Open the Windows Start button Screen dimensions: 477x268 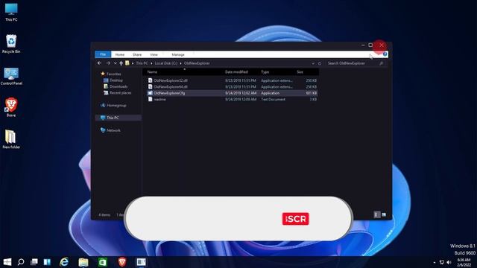(7, 262)
